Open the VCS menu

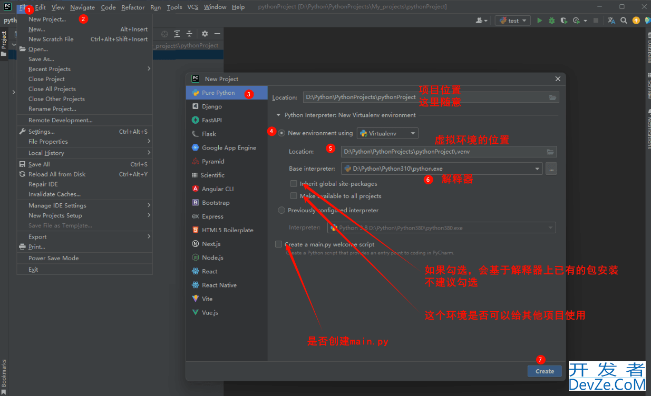(x=193, y=7)
